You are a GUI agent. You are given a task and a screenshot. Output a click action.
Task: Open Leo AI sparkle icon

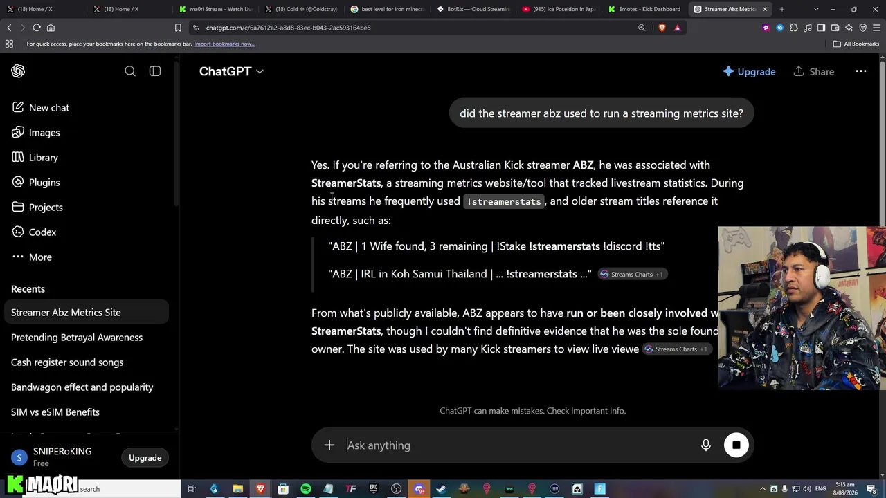[x=849, y=28]
